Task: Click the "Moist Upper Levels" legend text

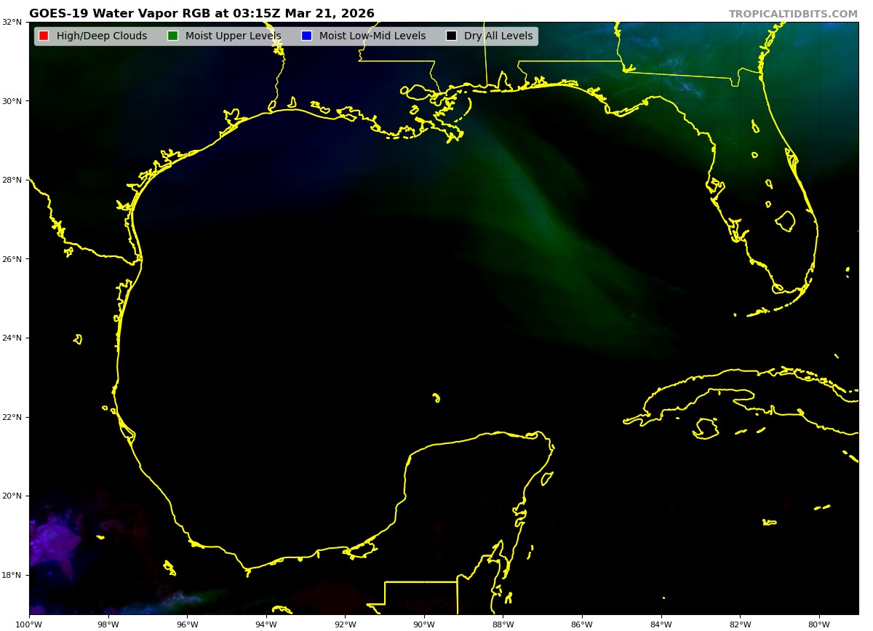Action: (x=233, y=36)
